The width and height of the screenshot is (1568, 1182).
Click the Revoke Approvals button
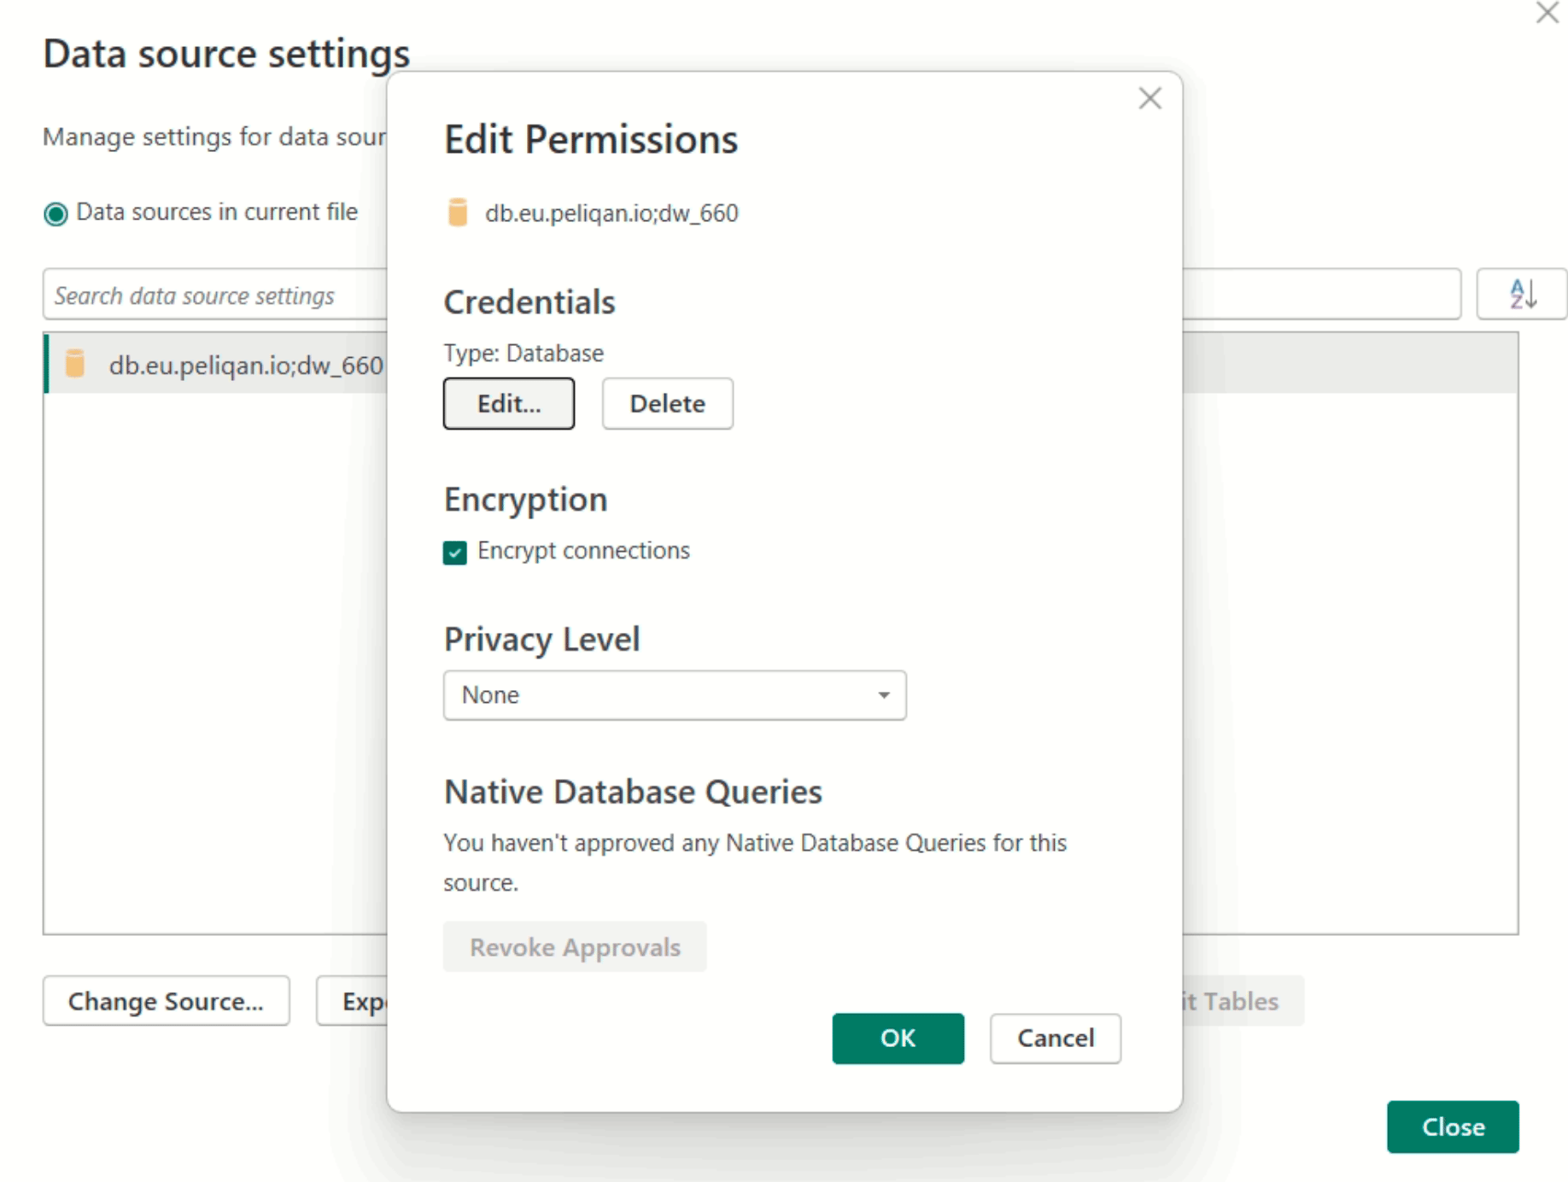coord(575,946)
